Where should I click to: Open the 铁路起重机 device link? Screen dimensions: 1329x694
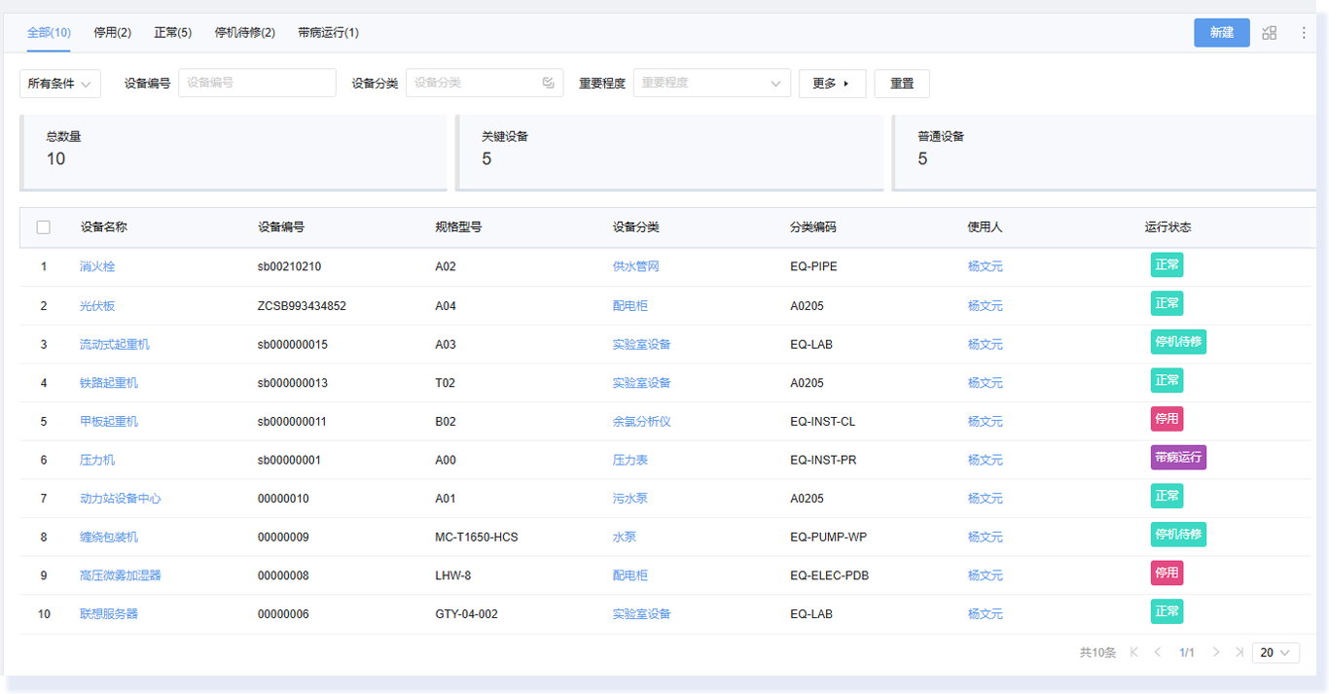(109, 383)
